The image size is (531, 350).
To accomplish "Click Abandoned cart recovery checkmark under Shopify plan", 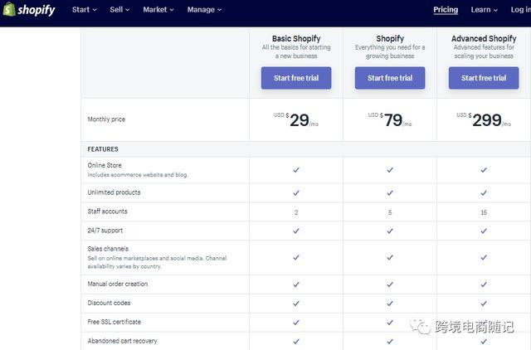I will click(x=390, y=341).
